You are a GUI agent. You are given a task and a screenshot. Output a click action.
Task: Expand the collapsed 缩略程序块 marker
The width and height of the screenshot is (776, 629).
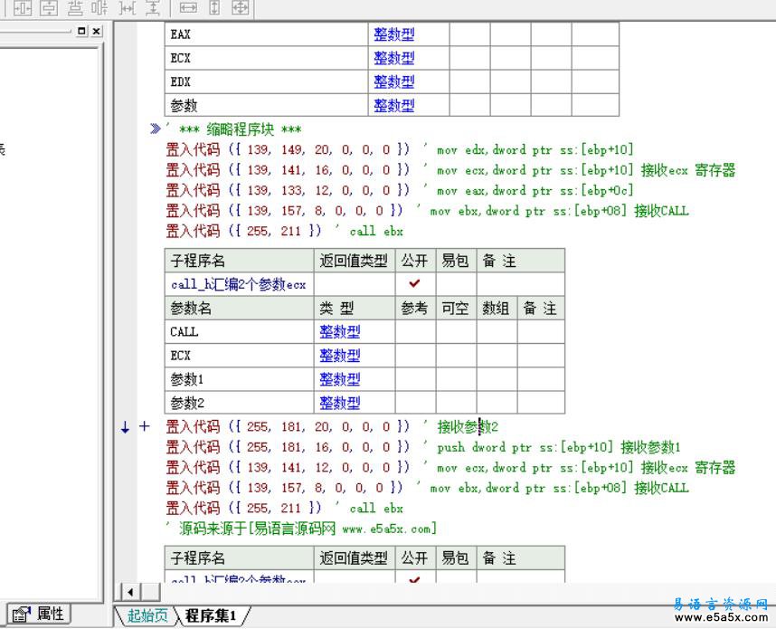point(155,129)
